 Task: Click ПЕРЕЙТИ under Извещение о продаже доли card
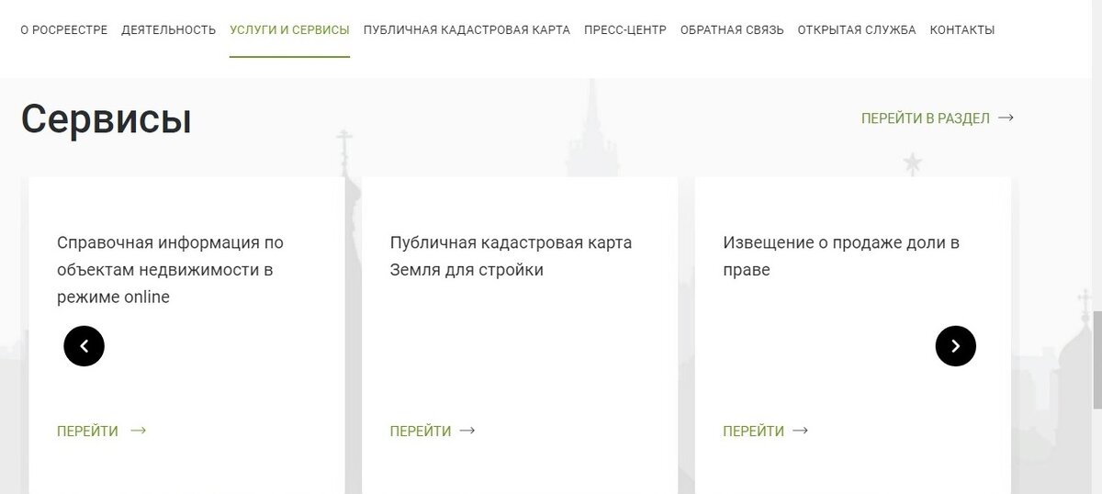[753, 431]
